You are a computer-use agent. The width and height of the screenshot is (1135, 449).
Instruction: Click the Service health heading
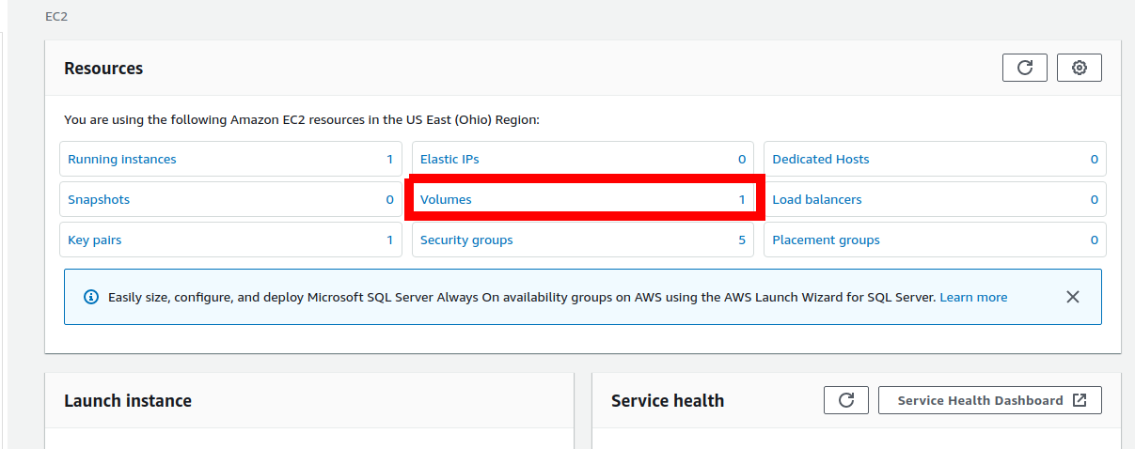tap(668, 401)
